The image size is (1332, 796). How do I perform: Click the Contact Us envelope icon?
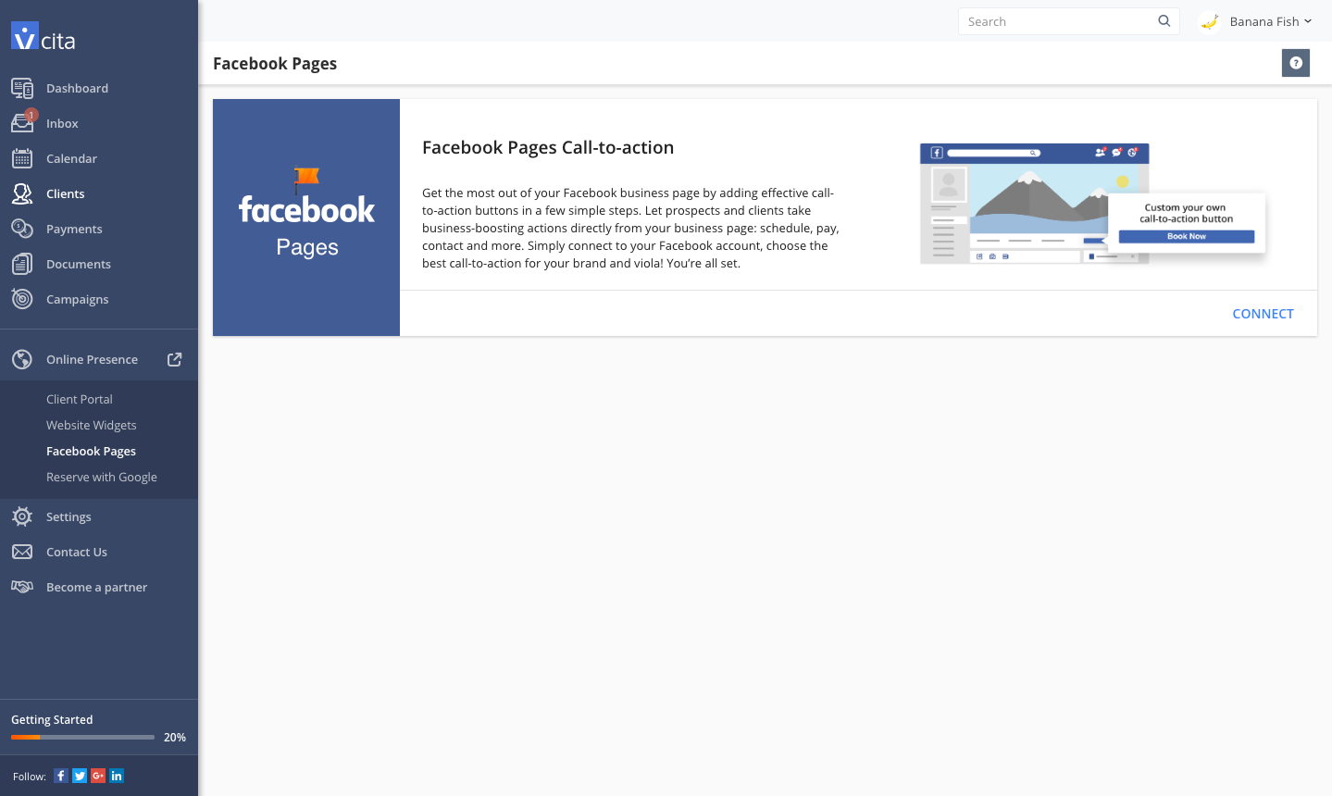[22, 552]
